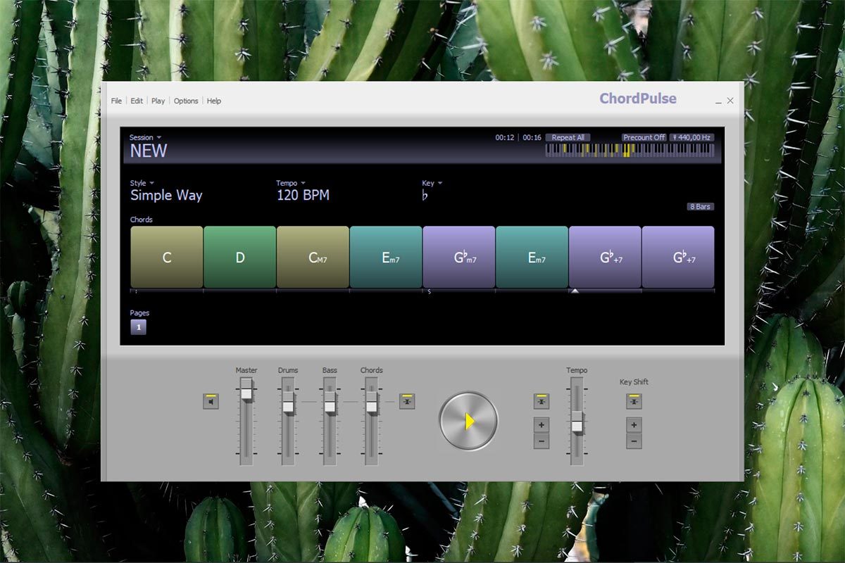Click the S marker below Gbm7
The width and height of the screenshot is (845, 563).
[x=429, y=292]
